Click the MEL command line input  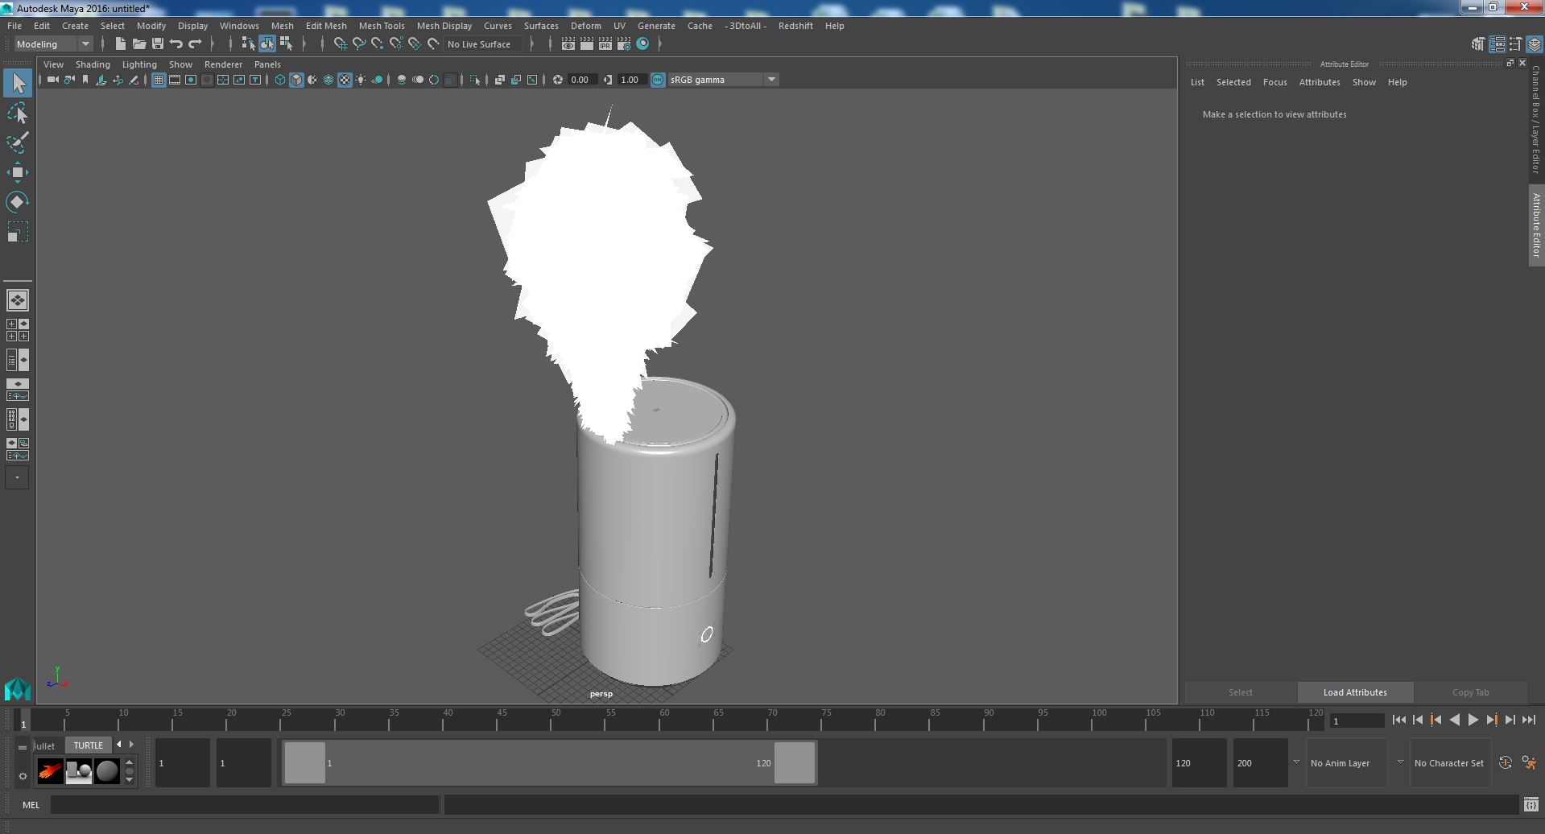245,804
